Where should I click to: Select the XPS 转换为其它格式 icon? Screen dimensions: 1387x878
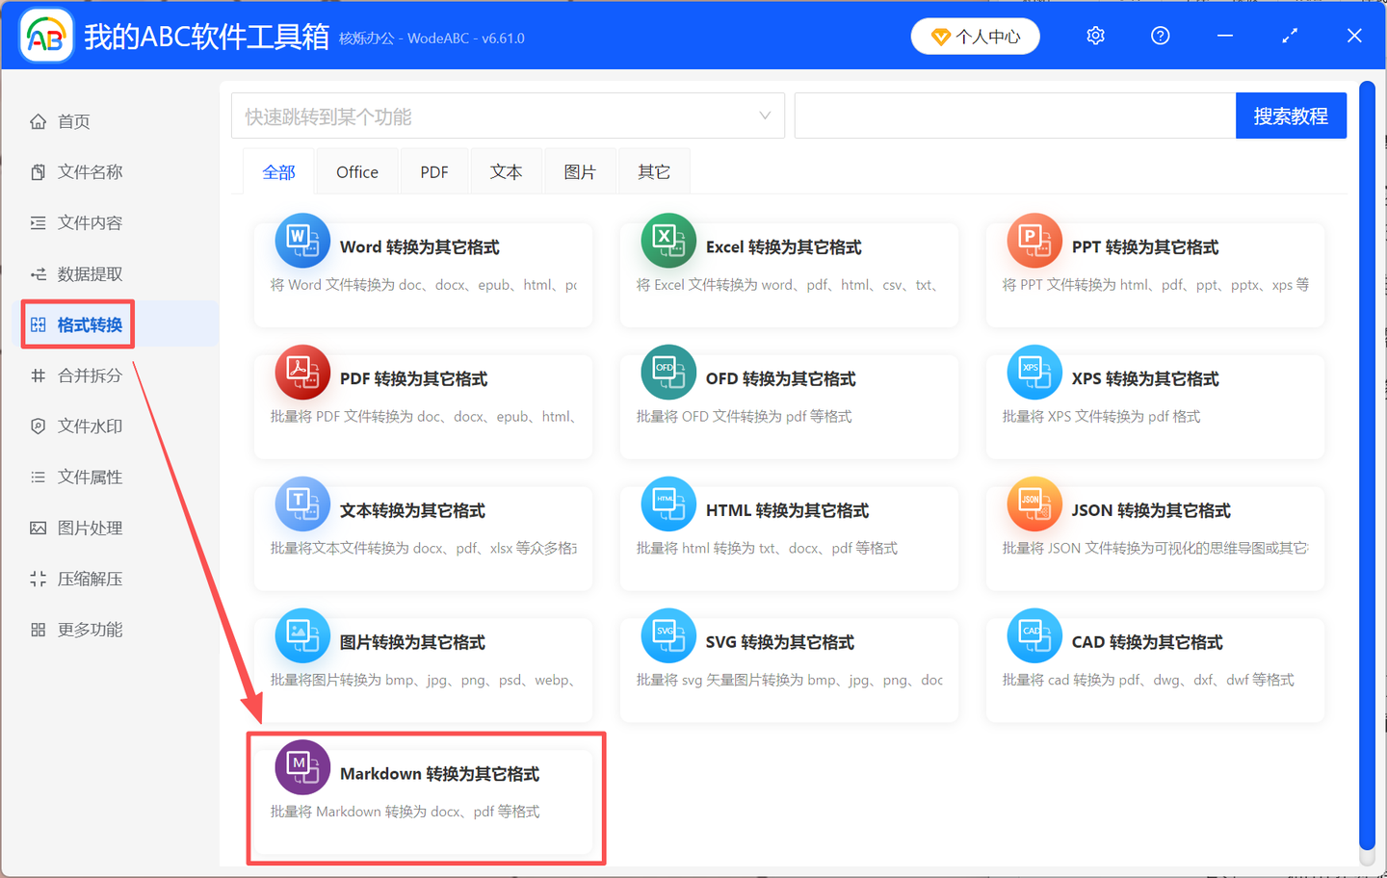pyautogui.click(x=1034, y=373)
